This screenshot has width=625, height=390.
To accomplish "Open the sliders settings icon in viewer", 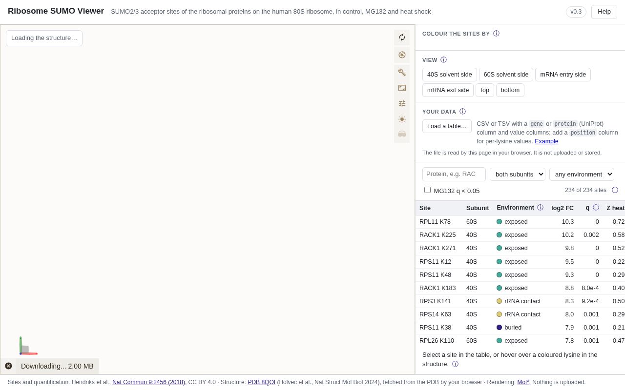I will [x=402, y=103].
